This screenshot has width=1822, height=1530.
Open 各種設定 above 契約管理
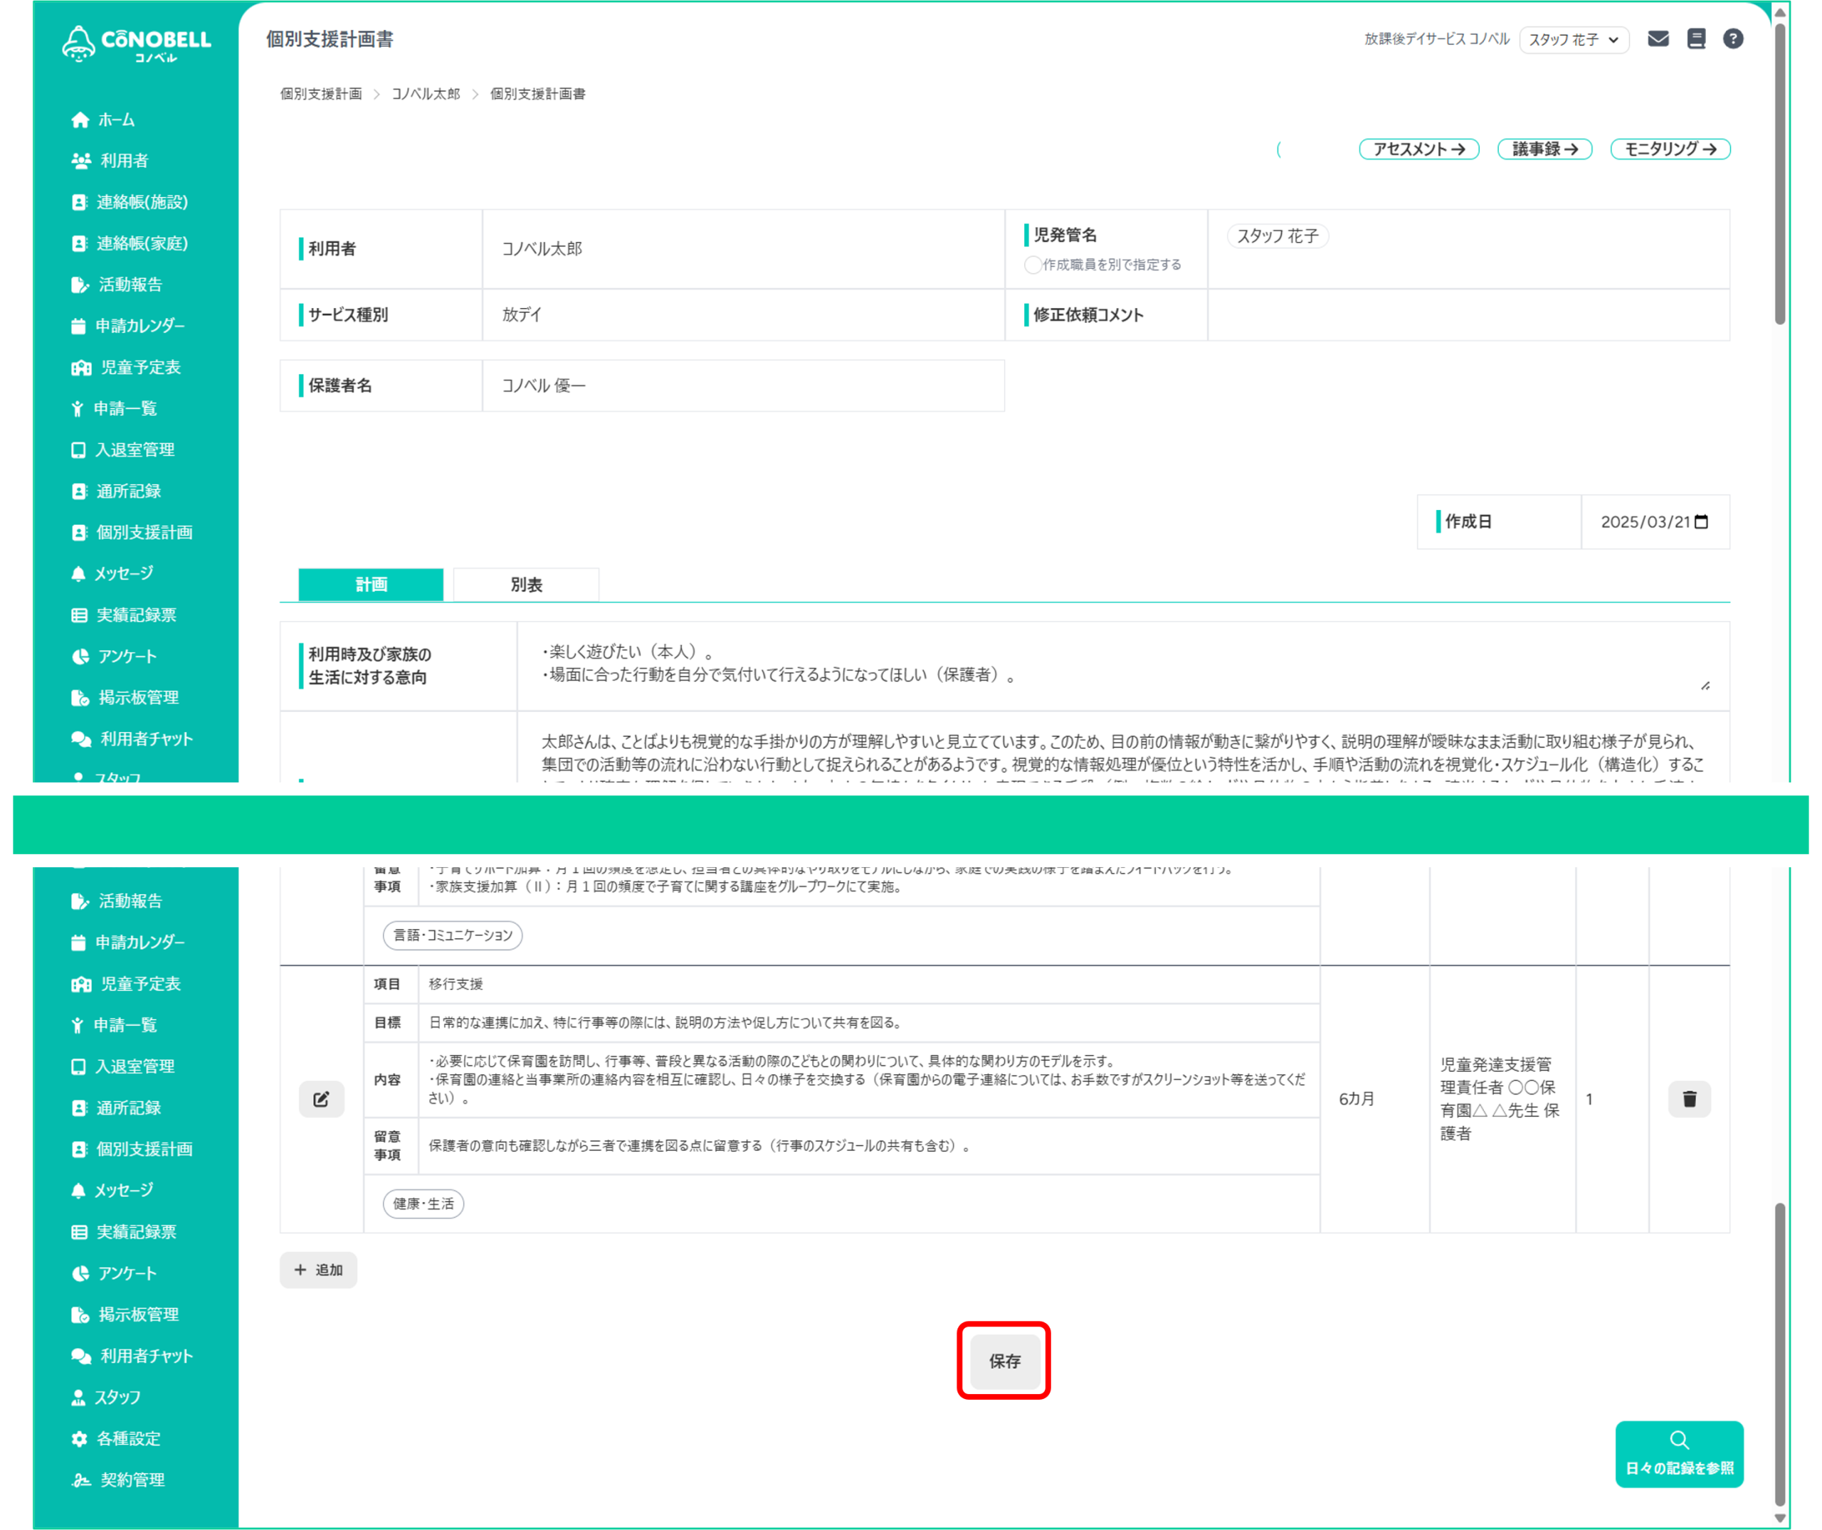click(116, 1439)
